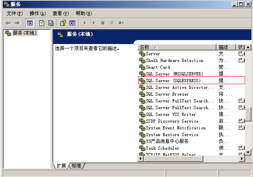Click the 描述 column header
The height and width of the screenshot is (177, 253).
tap(226, 47)
